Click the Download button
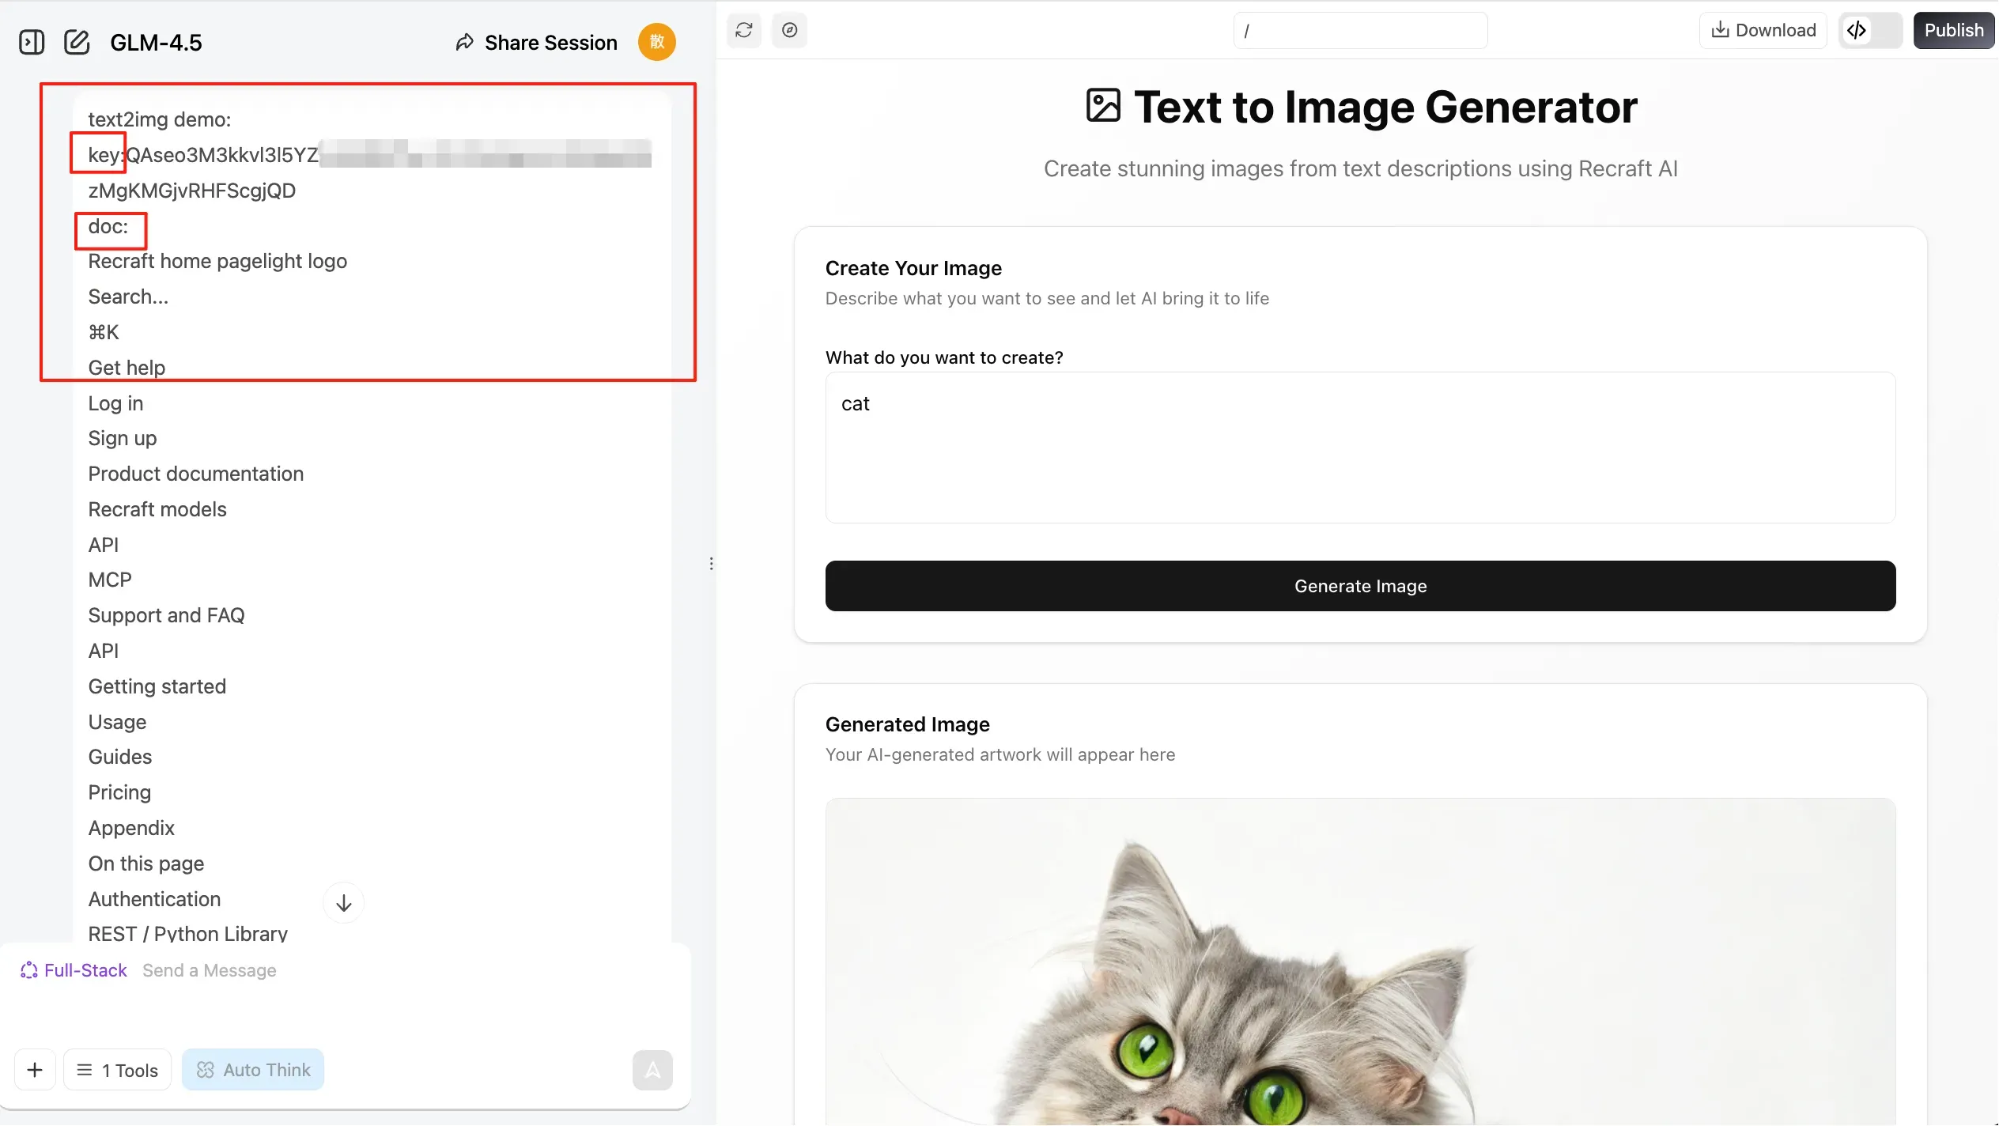Screen dimensions: 1999x1126 (1763, 30)
